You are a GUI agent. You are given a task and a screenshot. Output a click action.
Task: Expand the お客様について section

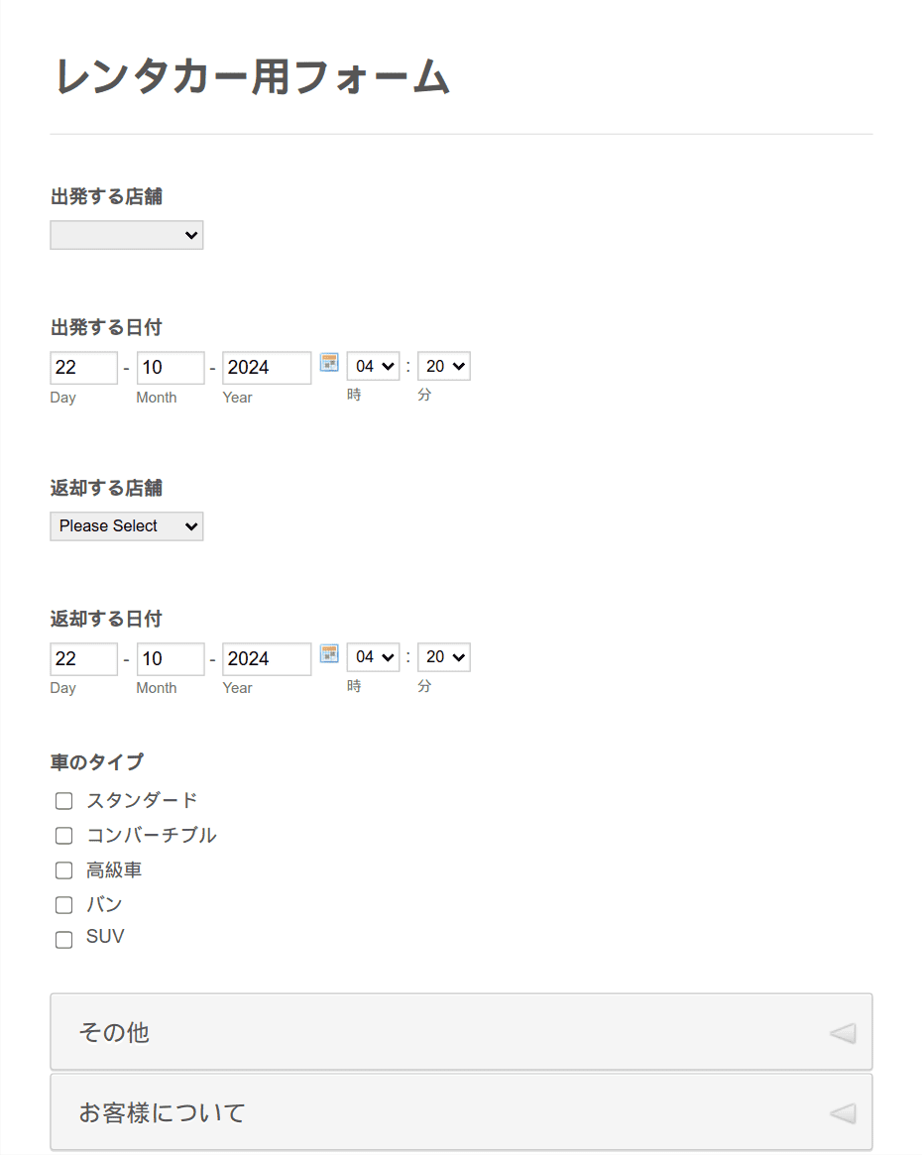pos(461,1111)
